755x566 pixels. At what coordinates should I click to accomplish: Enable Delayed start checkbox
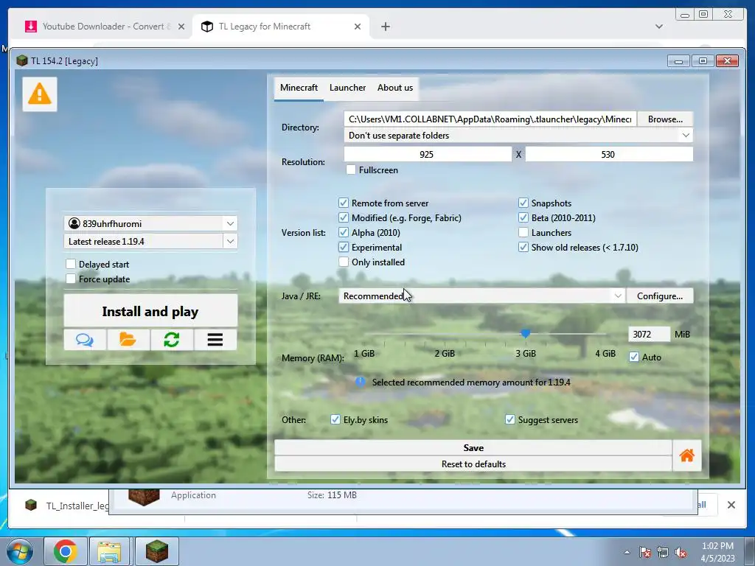(71, 264)
